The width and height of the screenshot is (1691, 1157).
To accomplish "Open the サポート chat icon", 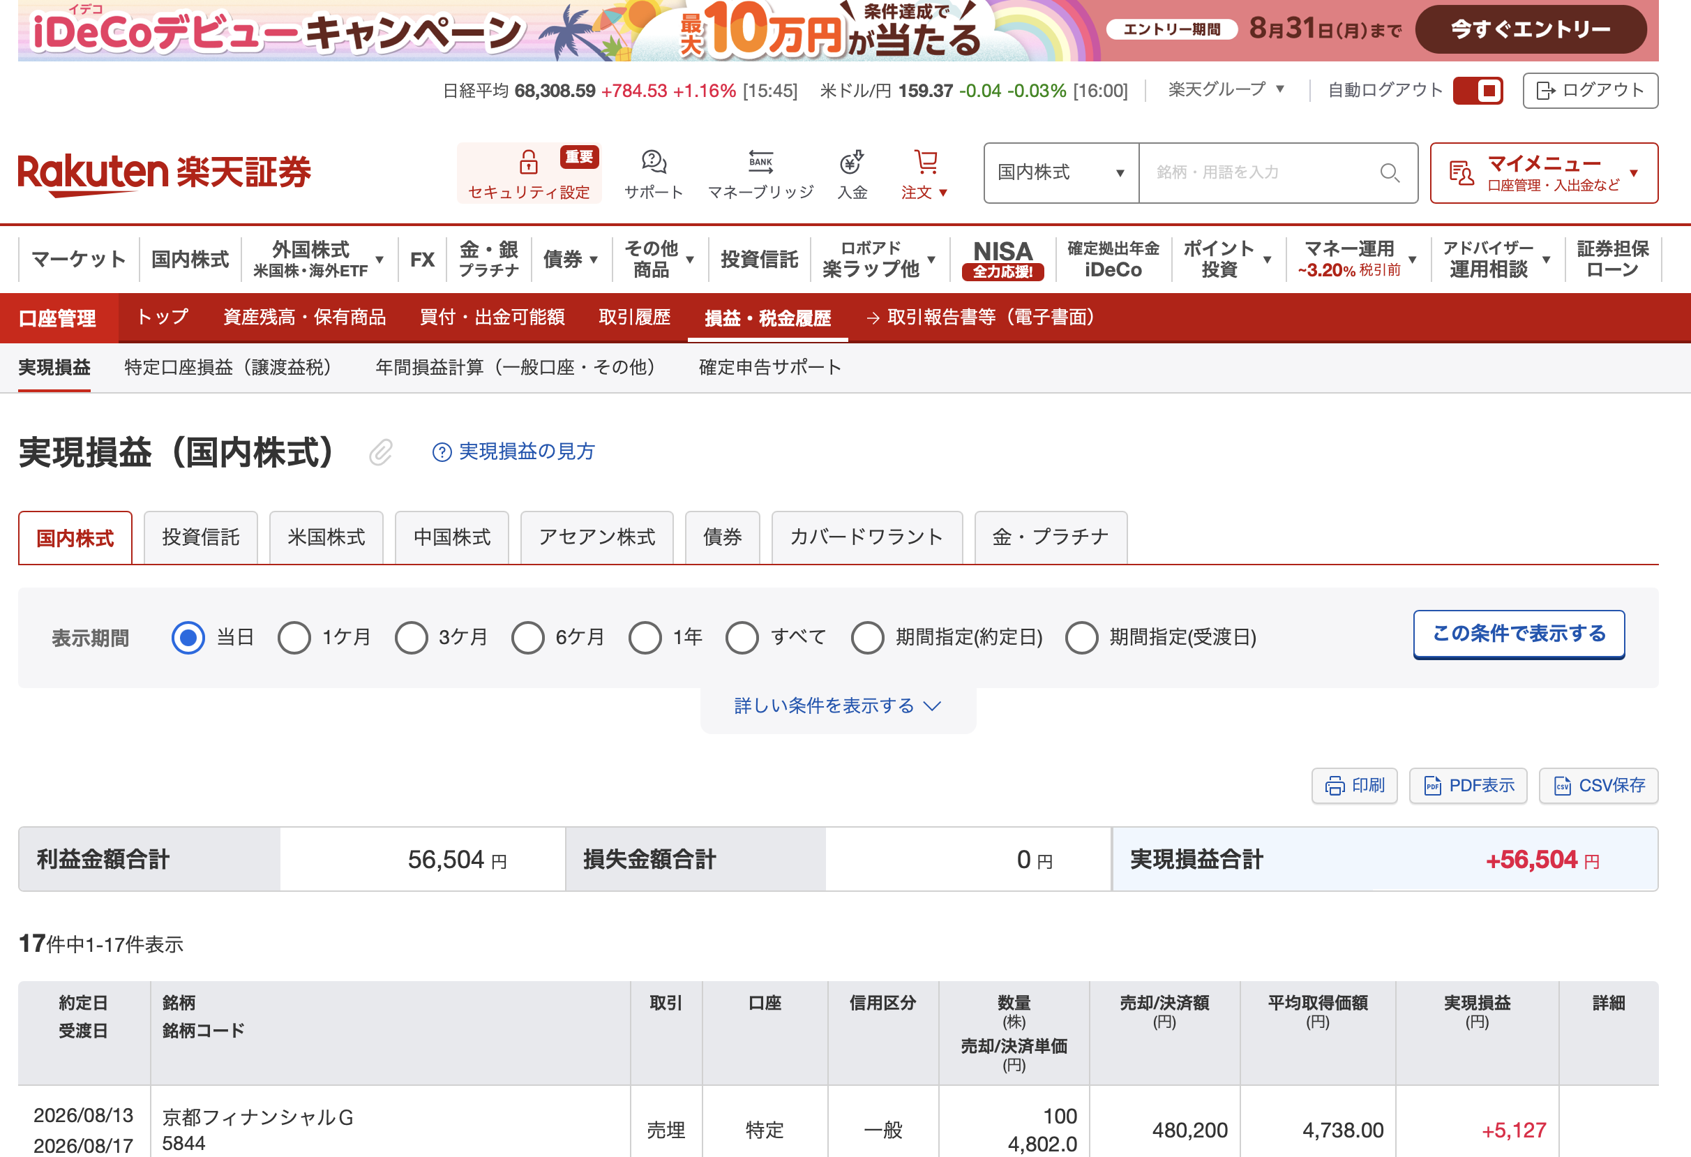I will [x=654, y=161].
